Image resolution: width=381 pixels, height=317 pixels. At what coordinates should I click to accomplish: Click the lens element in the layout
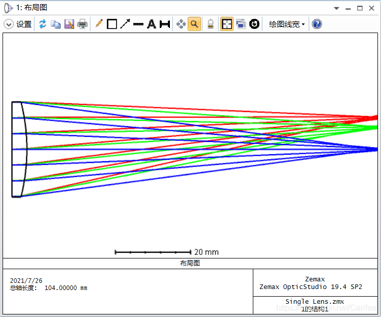(19, 149)
